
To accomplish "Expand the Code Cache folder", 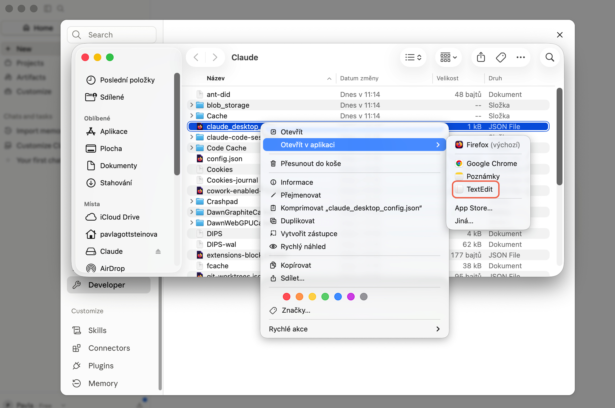I will coord(192,148).
